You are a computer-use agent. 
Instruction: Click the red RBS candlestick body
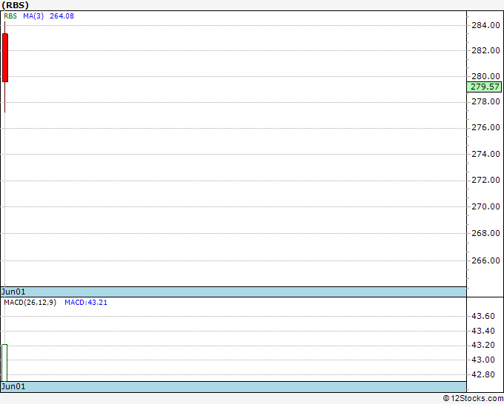[5, 58]
